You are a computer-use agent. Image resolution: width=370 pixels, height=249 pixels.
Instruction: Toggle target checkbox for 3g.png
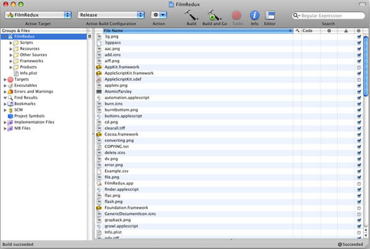(x=358, y=36)
